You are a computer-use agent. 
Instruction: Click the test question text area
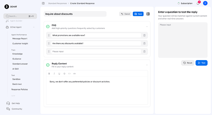click(x=183, y=40)
